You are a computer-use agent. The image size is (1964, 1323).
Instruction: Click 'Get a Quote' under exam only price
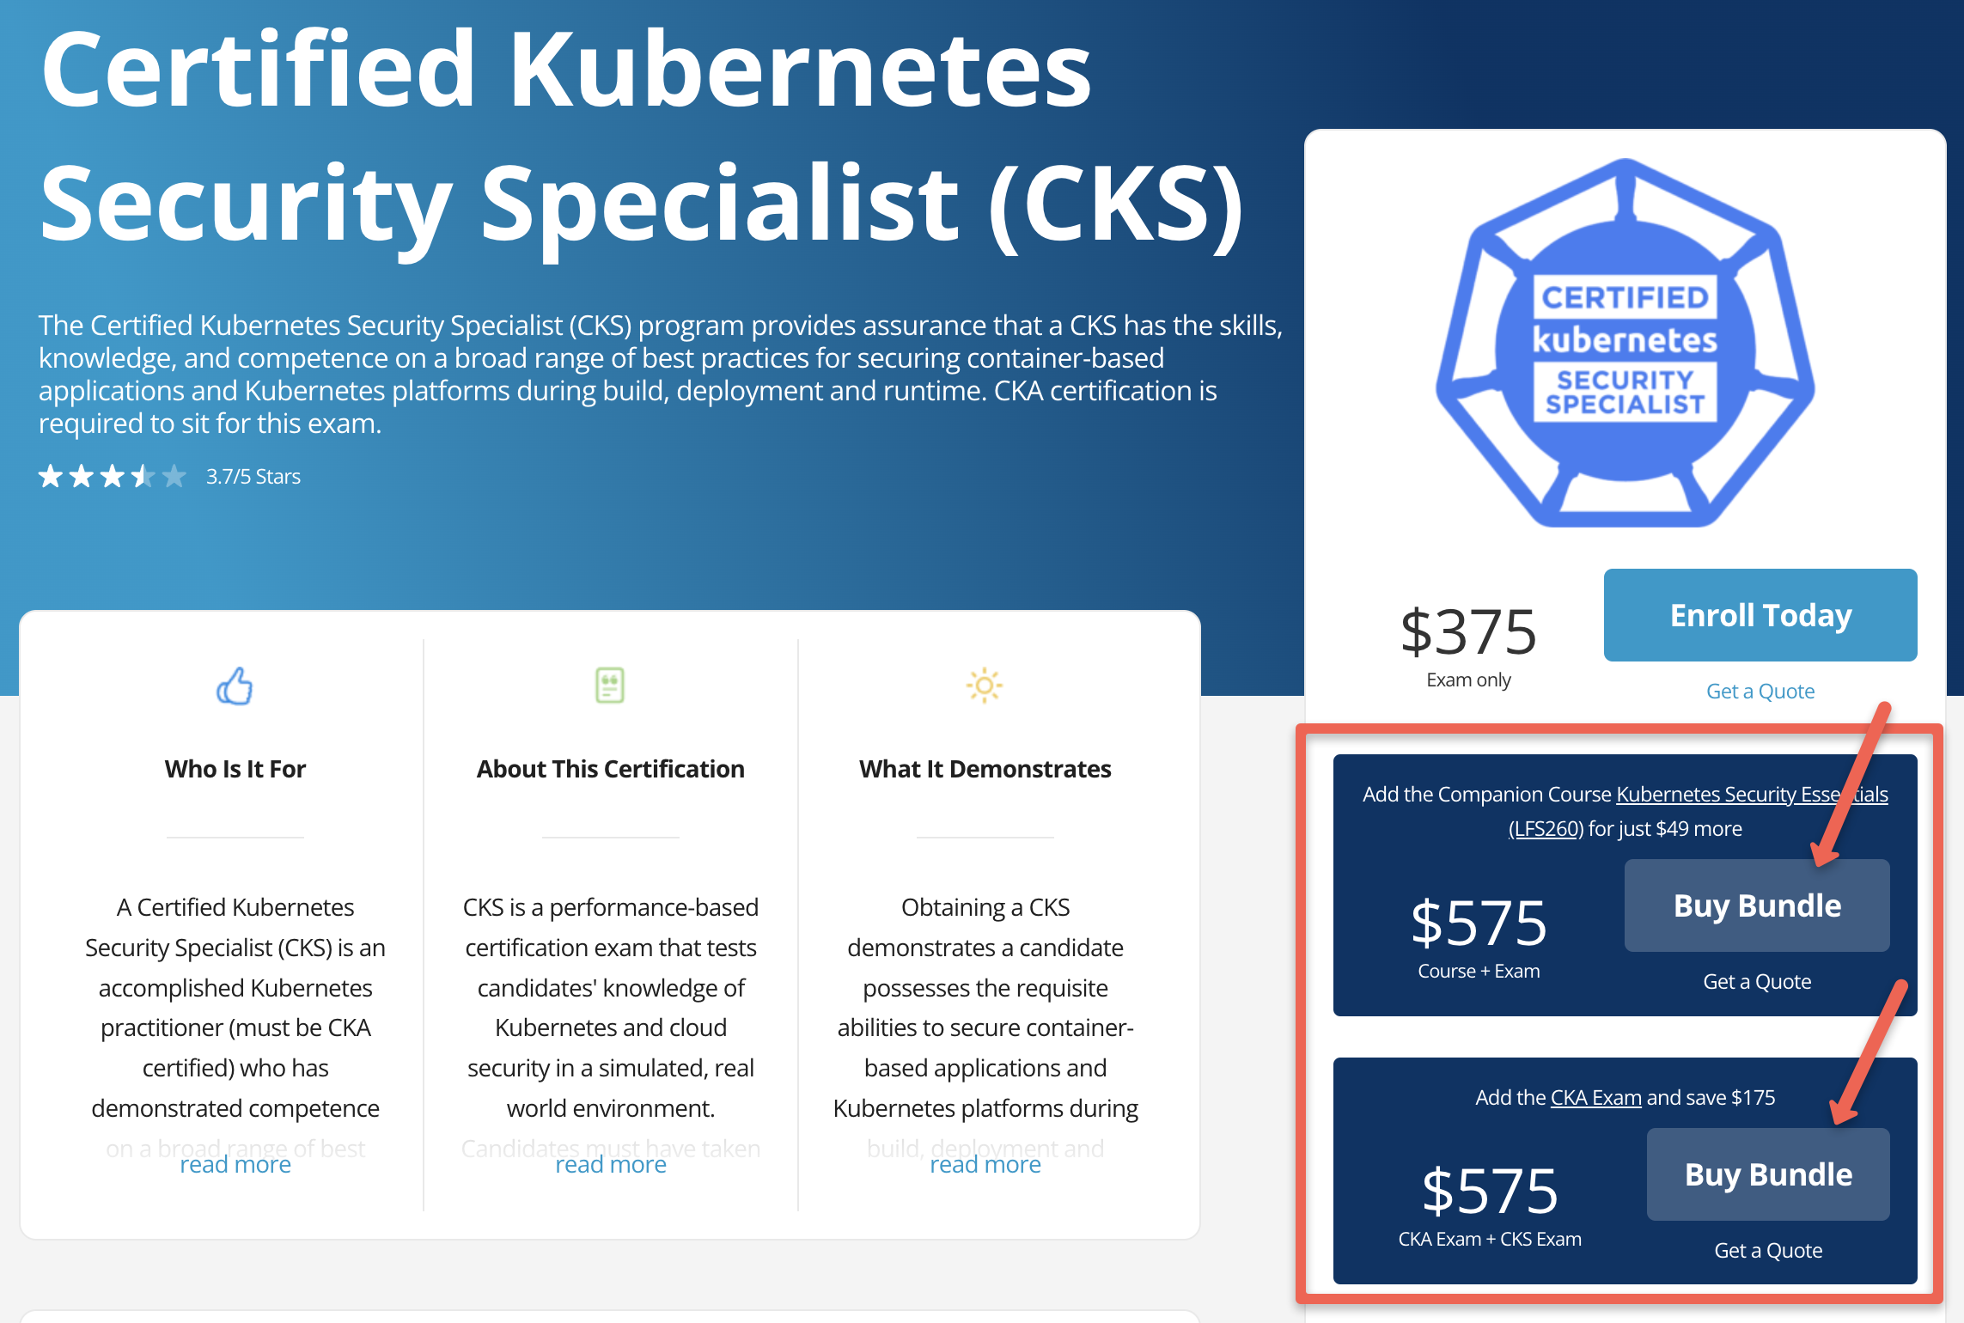click(x=1759, y=690)
